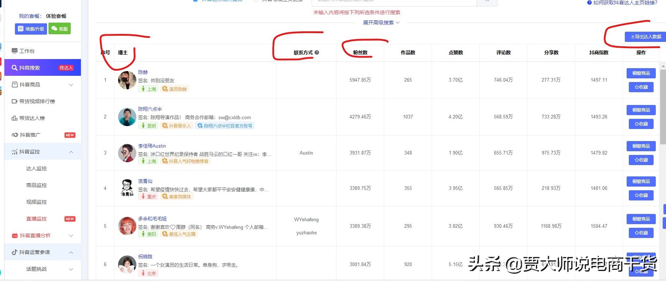
Task: Click the 粉丝数 column header
Action: point(360,52)
